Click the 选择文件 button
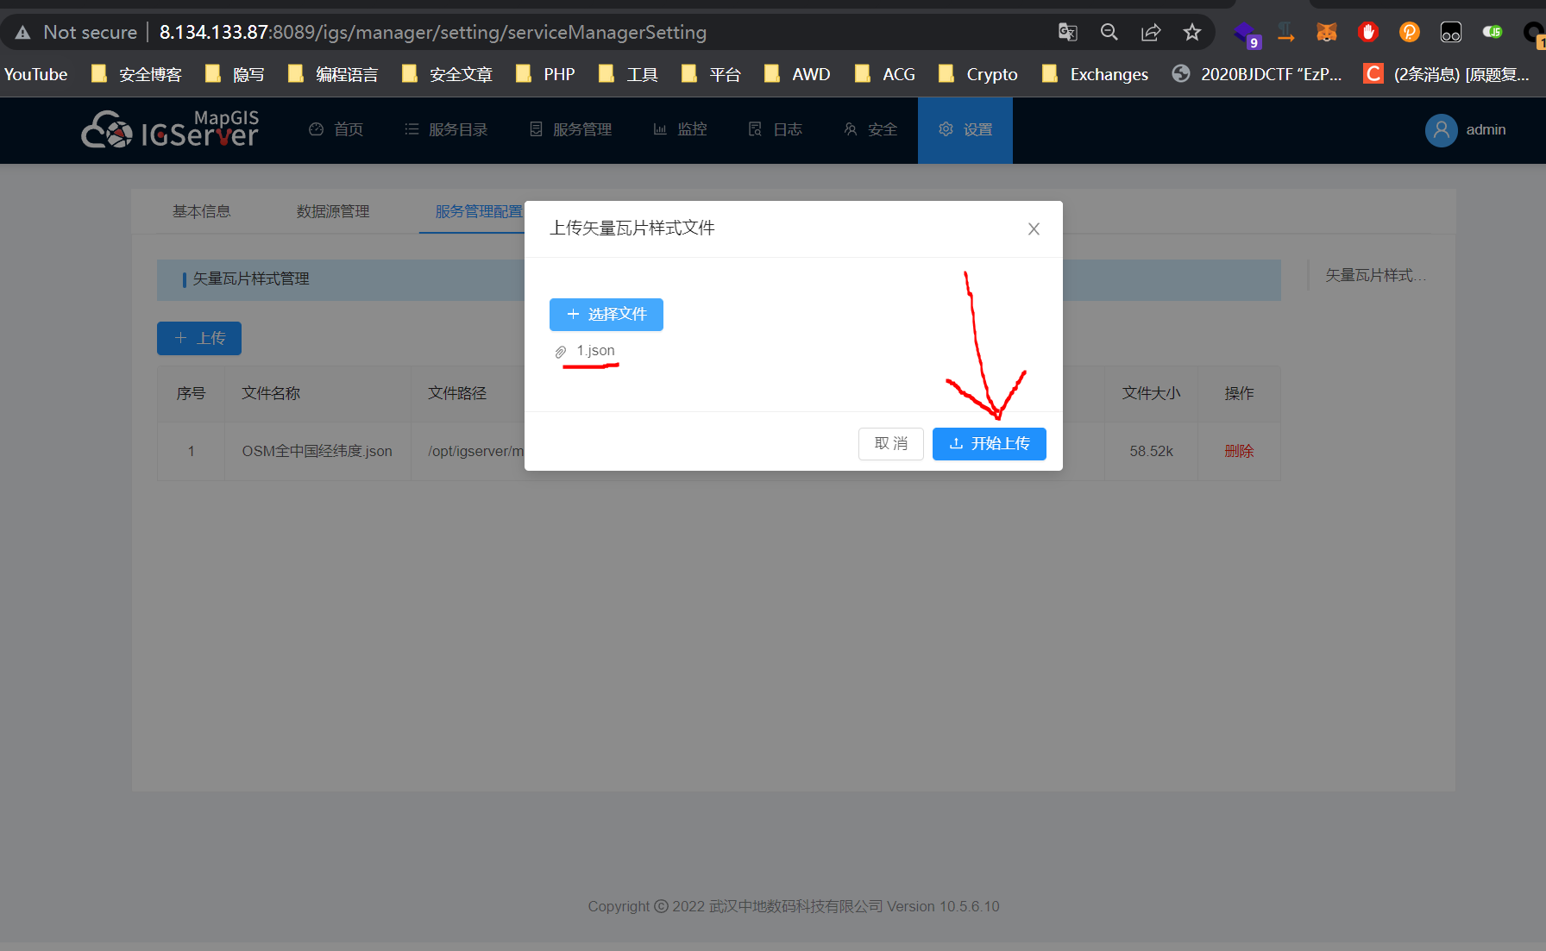The width and height of the screenshot is (1546, 951). click(x=606, y=315)
